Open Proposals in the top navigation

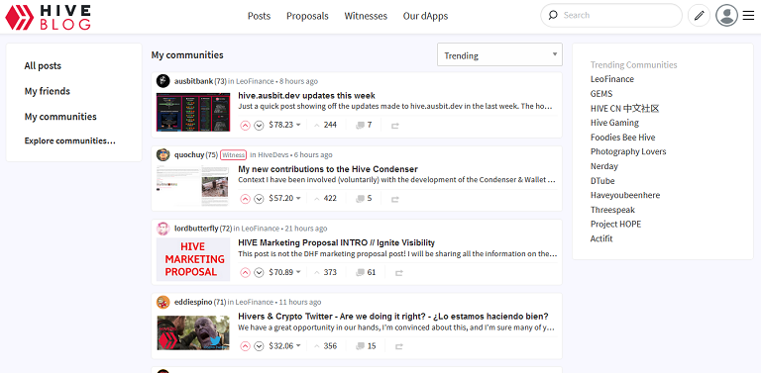coord(307,16)
